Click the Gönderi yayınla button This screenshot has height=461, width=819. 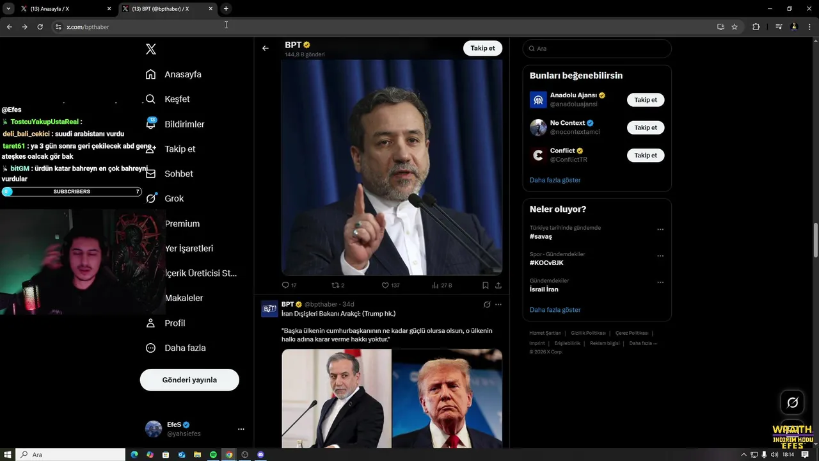[x=189, y=380]
